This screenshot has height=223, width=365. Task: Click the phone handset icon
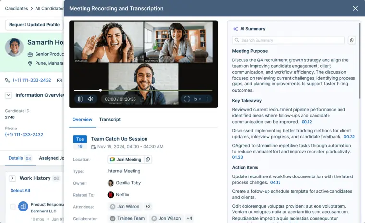(8, 80)
